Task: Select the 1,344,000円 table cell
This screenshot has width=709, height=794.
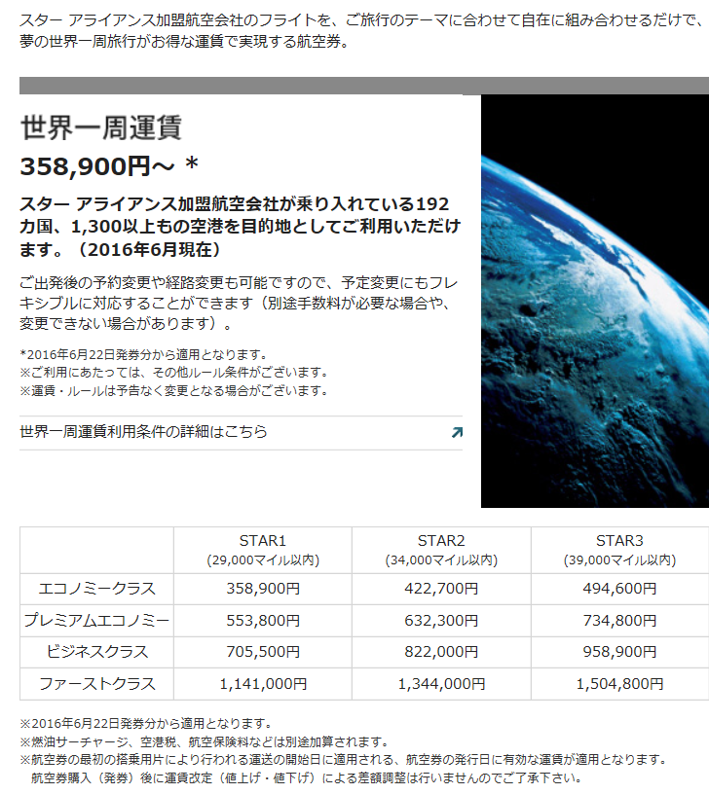Action: pyautogui.click(x=441, y=684)
